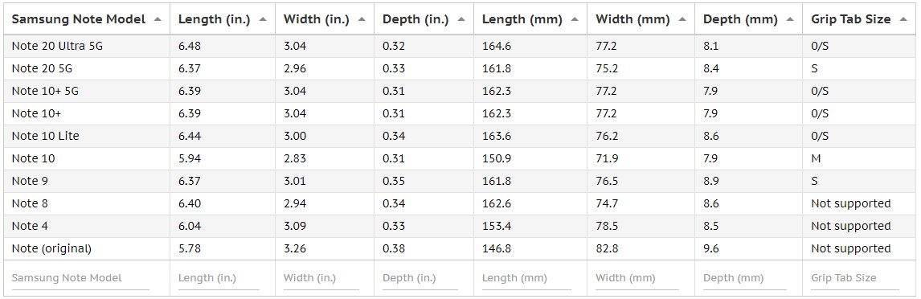The width and height of the screenshot is (921, 299).
Task: Sort Length (mm) column via arrow
Action: click(x=575, y=19)
